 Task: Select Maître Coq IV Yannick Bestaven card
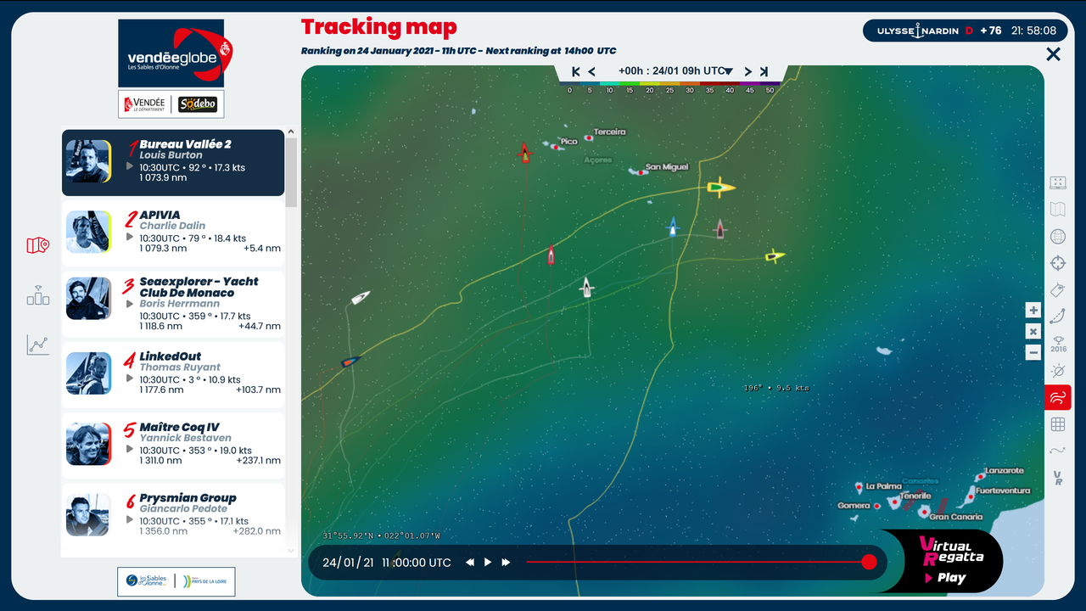[x=173, y=446]
